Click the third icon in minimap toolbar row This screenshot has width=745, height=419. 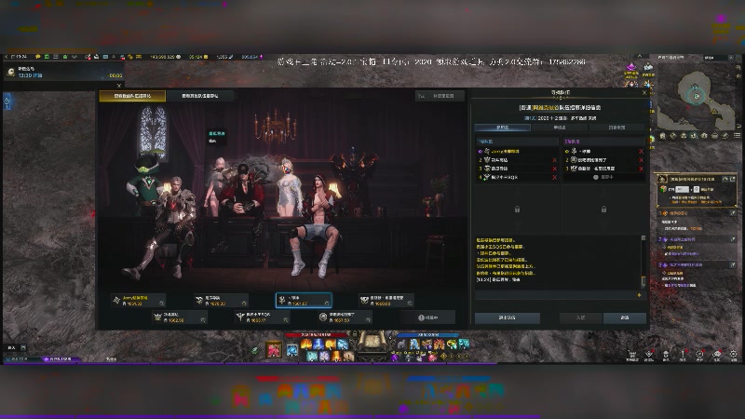tap(684, 136)
